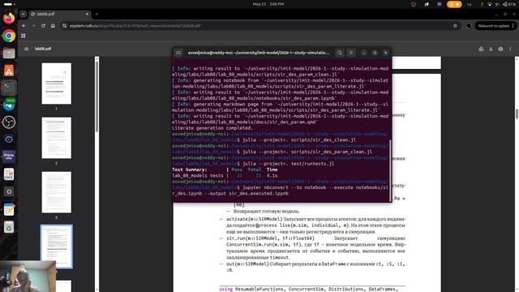Viewport: 519px width, 292px height.
Task: Click 'activate(m::SIRModel)' text in PDF
Action: 254,219
